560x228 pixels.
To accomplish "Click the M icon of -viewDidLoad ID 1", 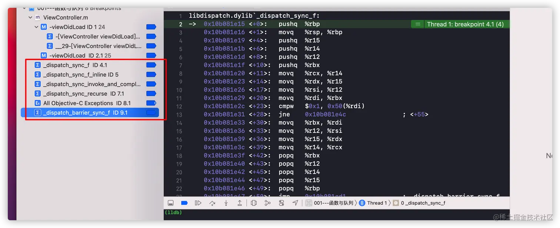I will [44, 27].
